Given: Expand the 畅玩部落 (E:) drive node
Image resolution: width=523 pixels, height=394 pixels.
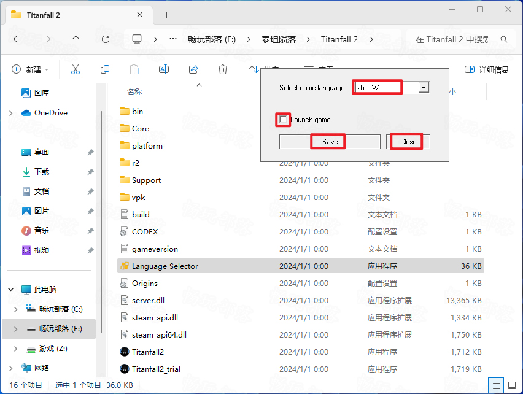Looking at the screenshot, I should [x=16, y=329].
